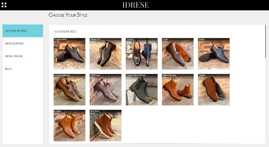The height and width of the screenshot is (147, 269).
Task: Pick the Full Brogue shoe tile
Action: 105,90
